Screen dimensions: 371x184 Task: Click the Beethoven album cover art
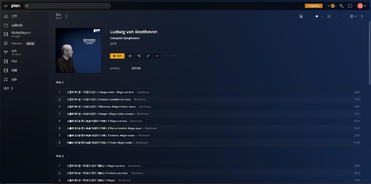(x=78, y=51)
